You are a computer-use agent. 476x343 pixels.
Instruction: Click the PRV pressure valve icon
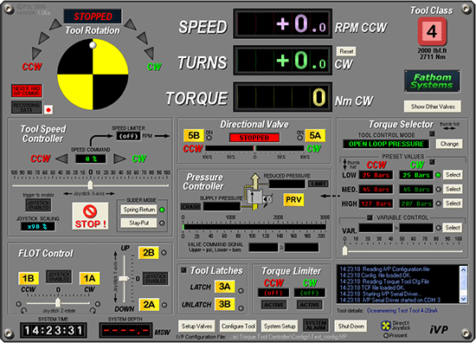(293, 200)
